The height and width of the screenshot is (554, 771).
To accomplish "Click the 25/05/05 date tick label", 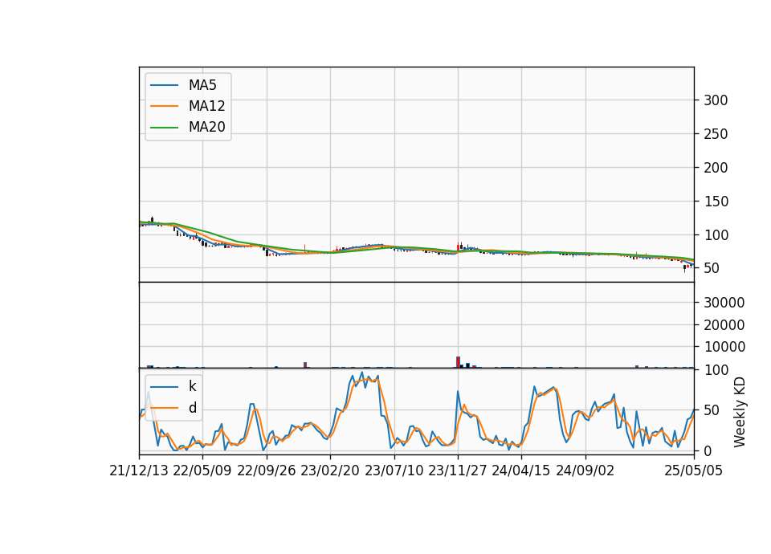I will pyautogui.click(x=694, y=470).
